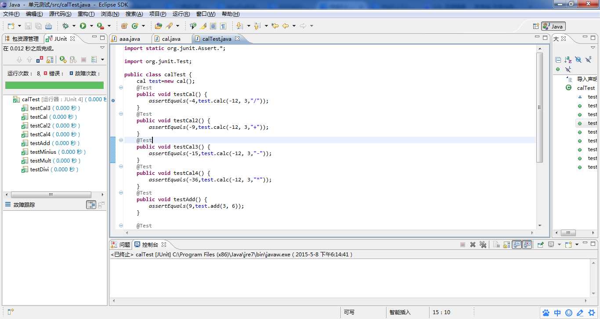Viewport: 600px width, 319px height.
Task: Toggle Hide Static Members filter in outline
Action: 588,60
